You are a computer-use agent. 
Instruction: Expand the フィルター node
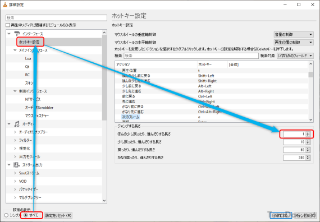point(15,140)
